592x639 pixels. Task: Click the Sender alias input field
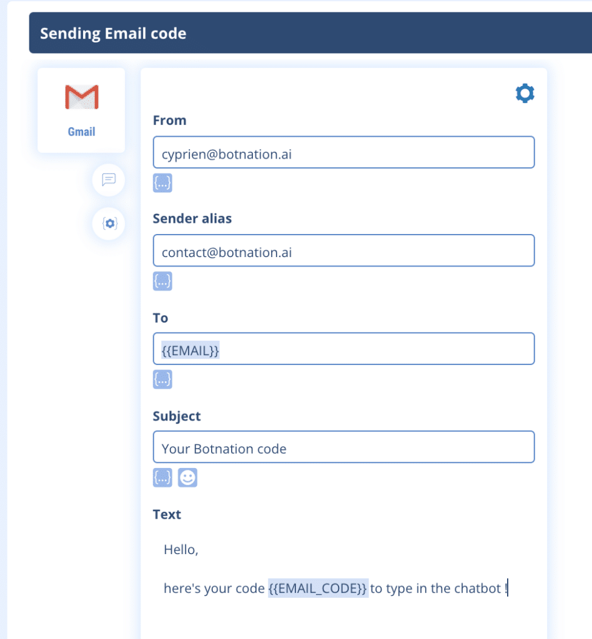[343, 251]
